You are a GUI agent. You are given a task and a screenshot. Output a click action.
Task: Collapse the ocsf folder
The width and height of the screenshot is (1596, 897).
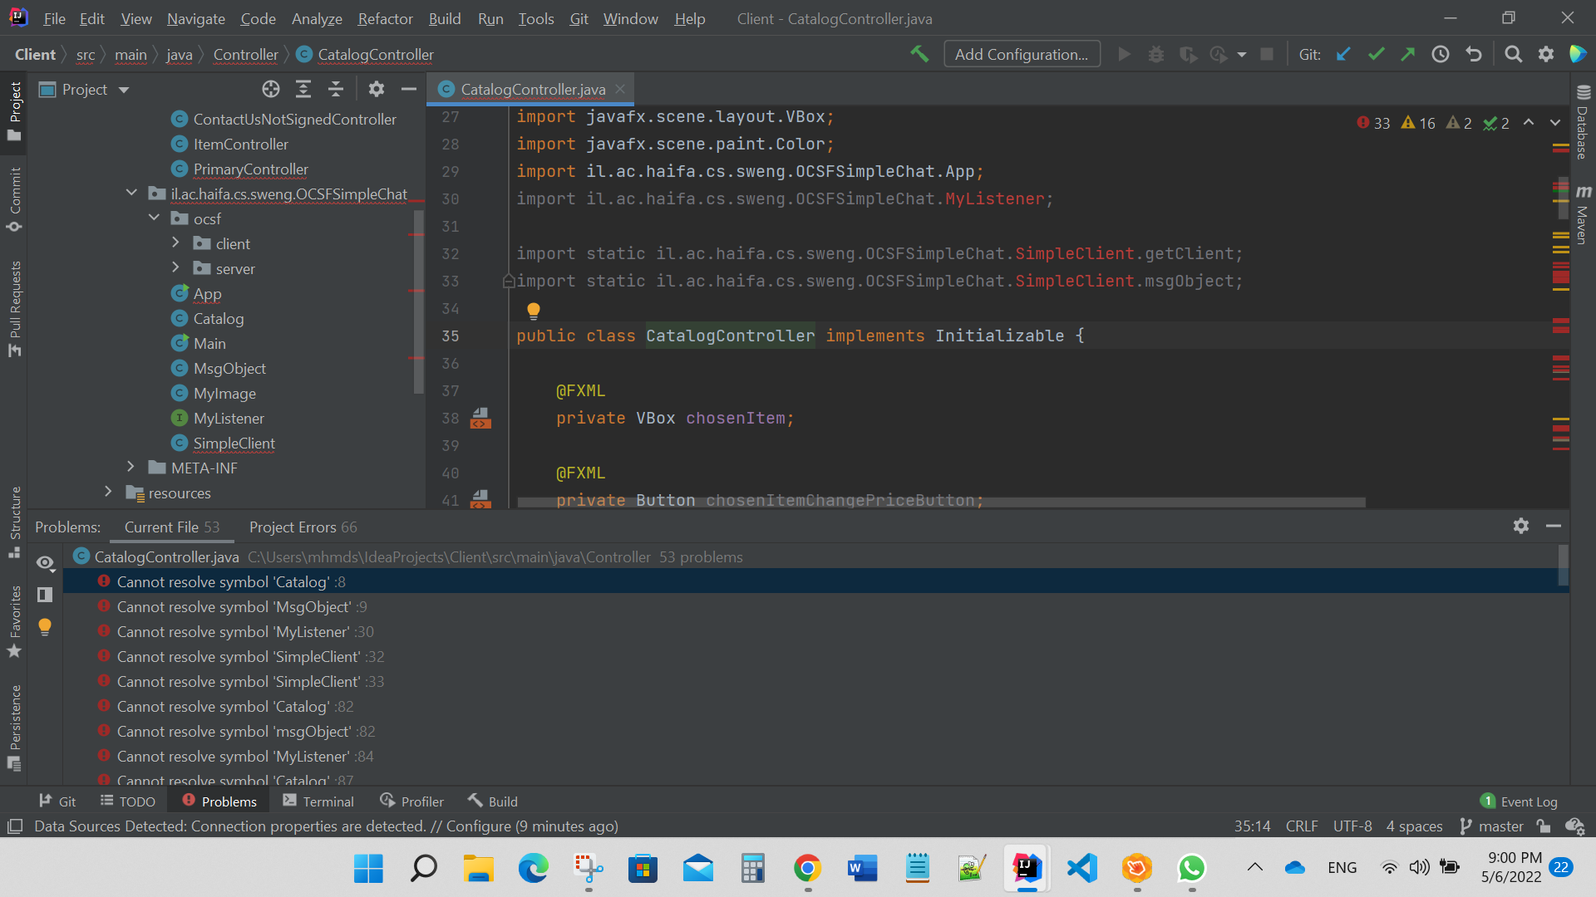click(x=154, y=218)
